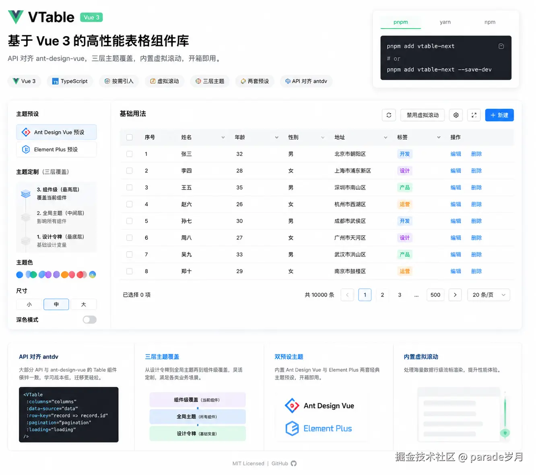Click 编辑 in the 张三 row
The height and width of the screenshot is (475, 536).
(x=456, y=154)
